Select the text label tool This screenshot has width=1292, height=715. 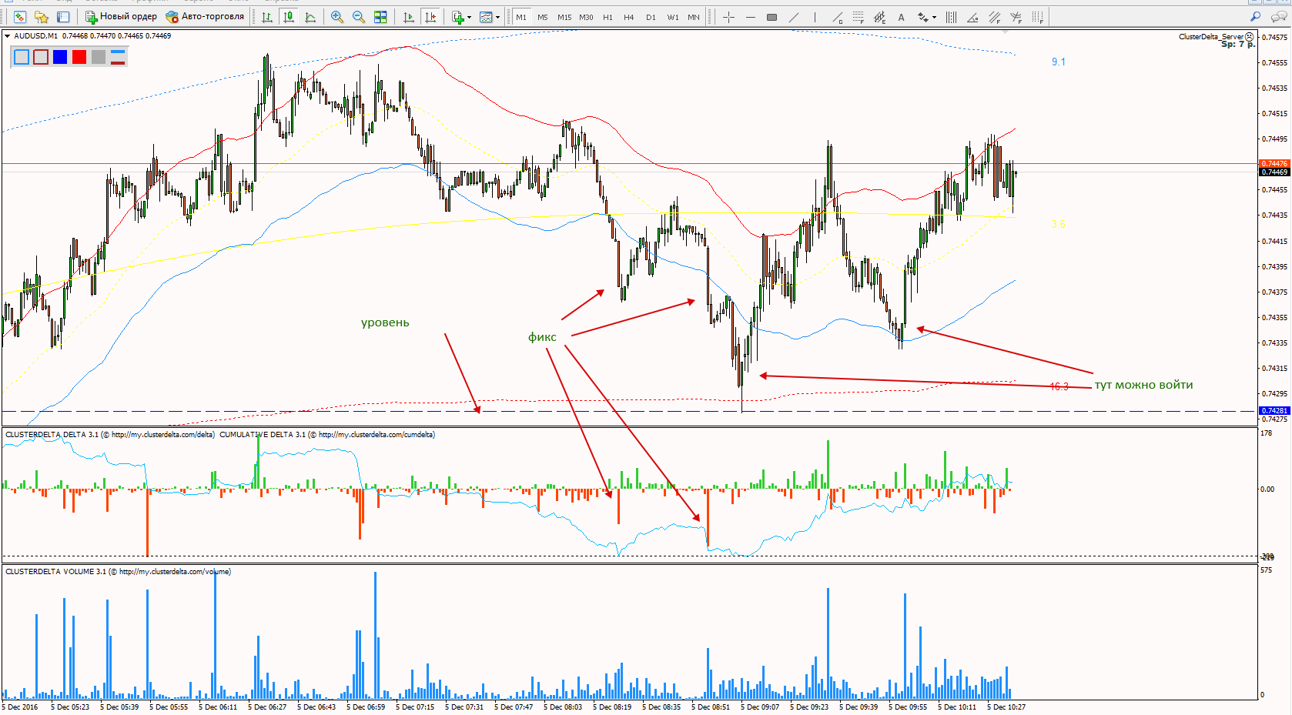coord(901,16)
